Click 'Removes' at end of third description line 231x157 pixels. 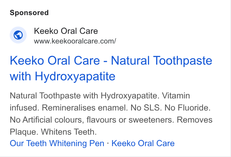pyautogui.click(x=194, y=120)
